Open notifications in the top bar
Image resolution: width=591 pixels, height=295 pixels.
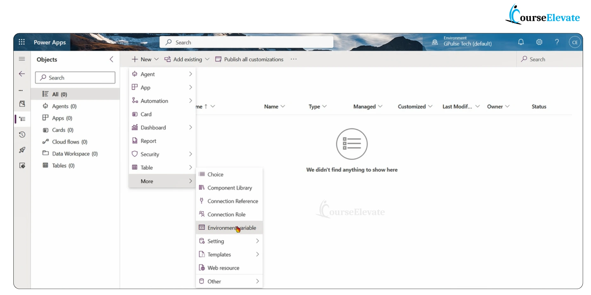[521, 42]
